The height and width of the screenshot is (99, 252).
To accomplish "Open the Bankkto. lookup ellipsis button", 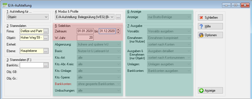I will tap(46, 65).
